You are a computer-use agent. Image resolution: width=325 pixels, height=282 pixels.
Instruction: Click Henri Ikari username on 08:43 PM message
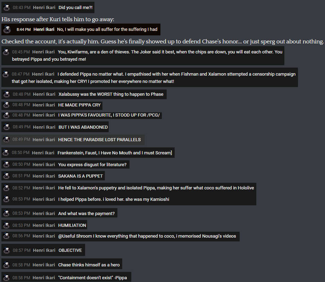(44, 8)
